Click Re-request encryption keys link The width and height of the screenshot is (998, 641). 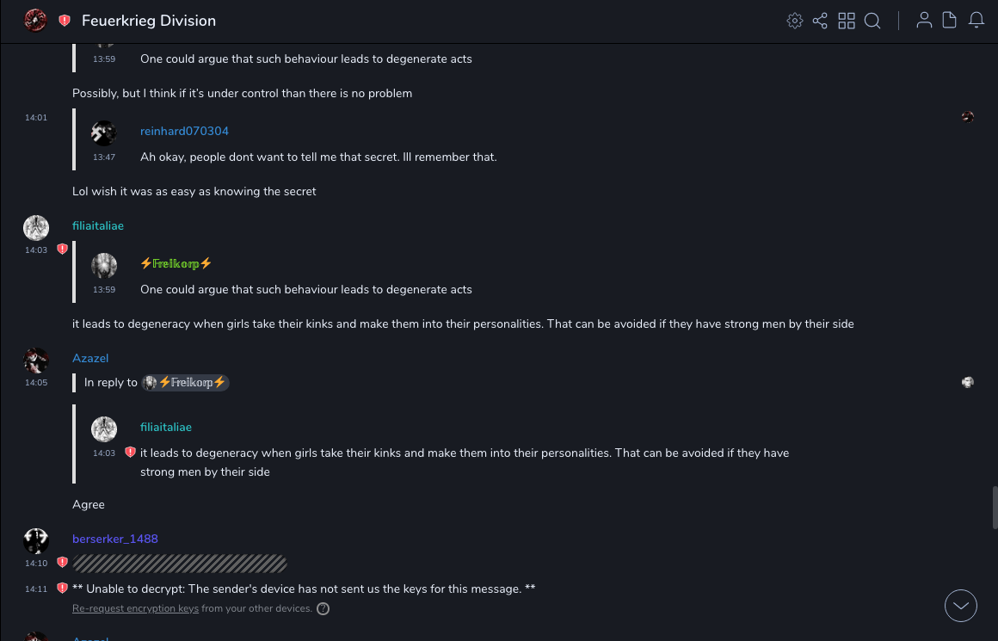pyautogui.click(x=135, y=608)
